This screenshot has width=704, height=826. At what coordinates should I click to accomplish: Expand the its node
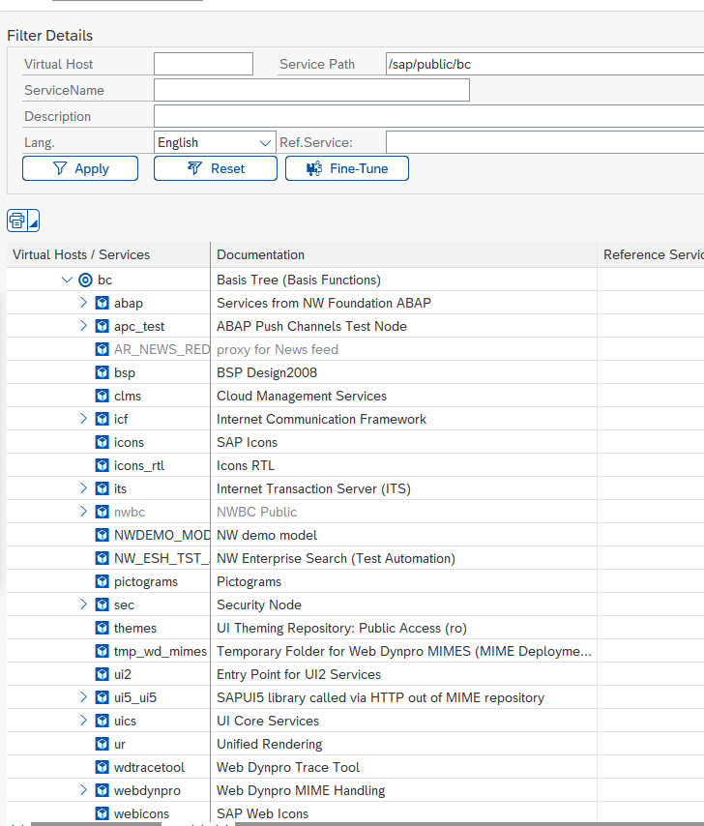click(83, 487)
